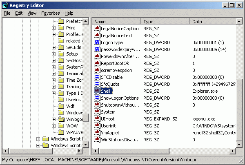
Task: Click the values pane scroll down arrow
Action: (239, 145)
